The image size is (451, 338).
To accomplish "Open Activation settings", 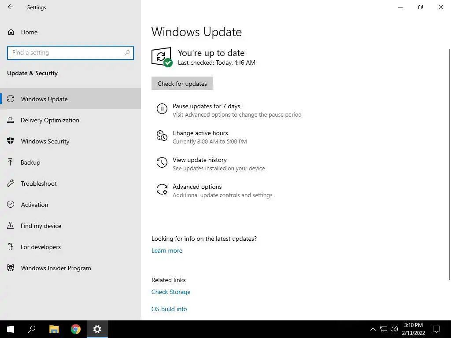I will click(70, 205).
